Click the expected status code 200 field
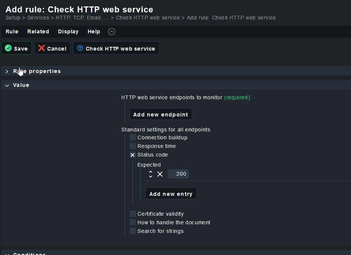 [x=178, y=174]
